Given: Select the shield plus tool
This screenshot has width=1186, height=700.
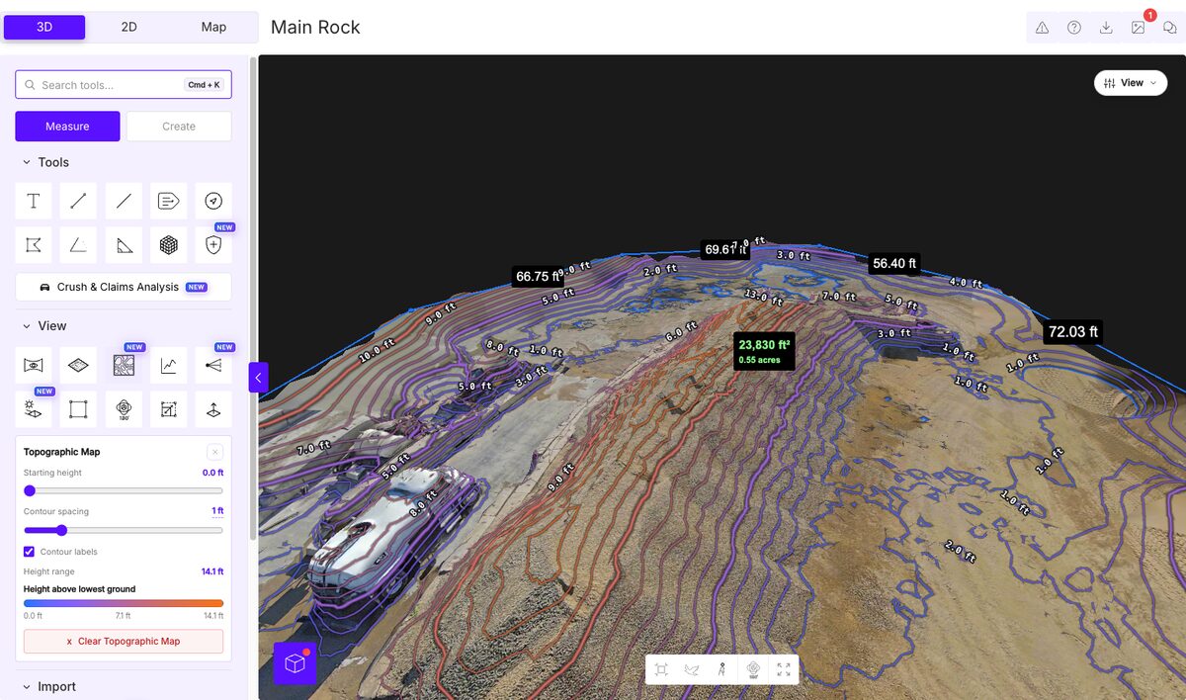Looking at the screenshot, I should click(x=213, y=244).
